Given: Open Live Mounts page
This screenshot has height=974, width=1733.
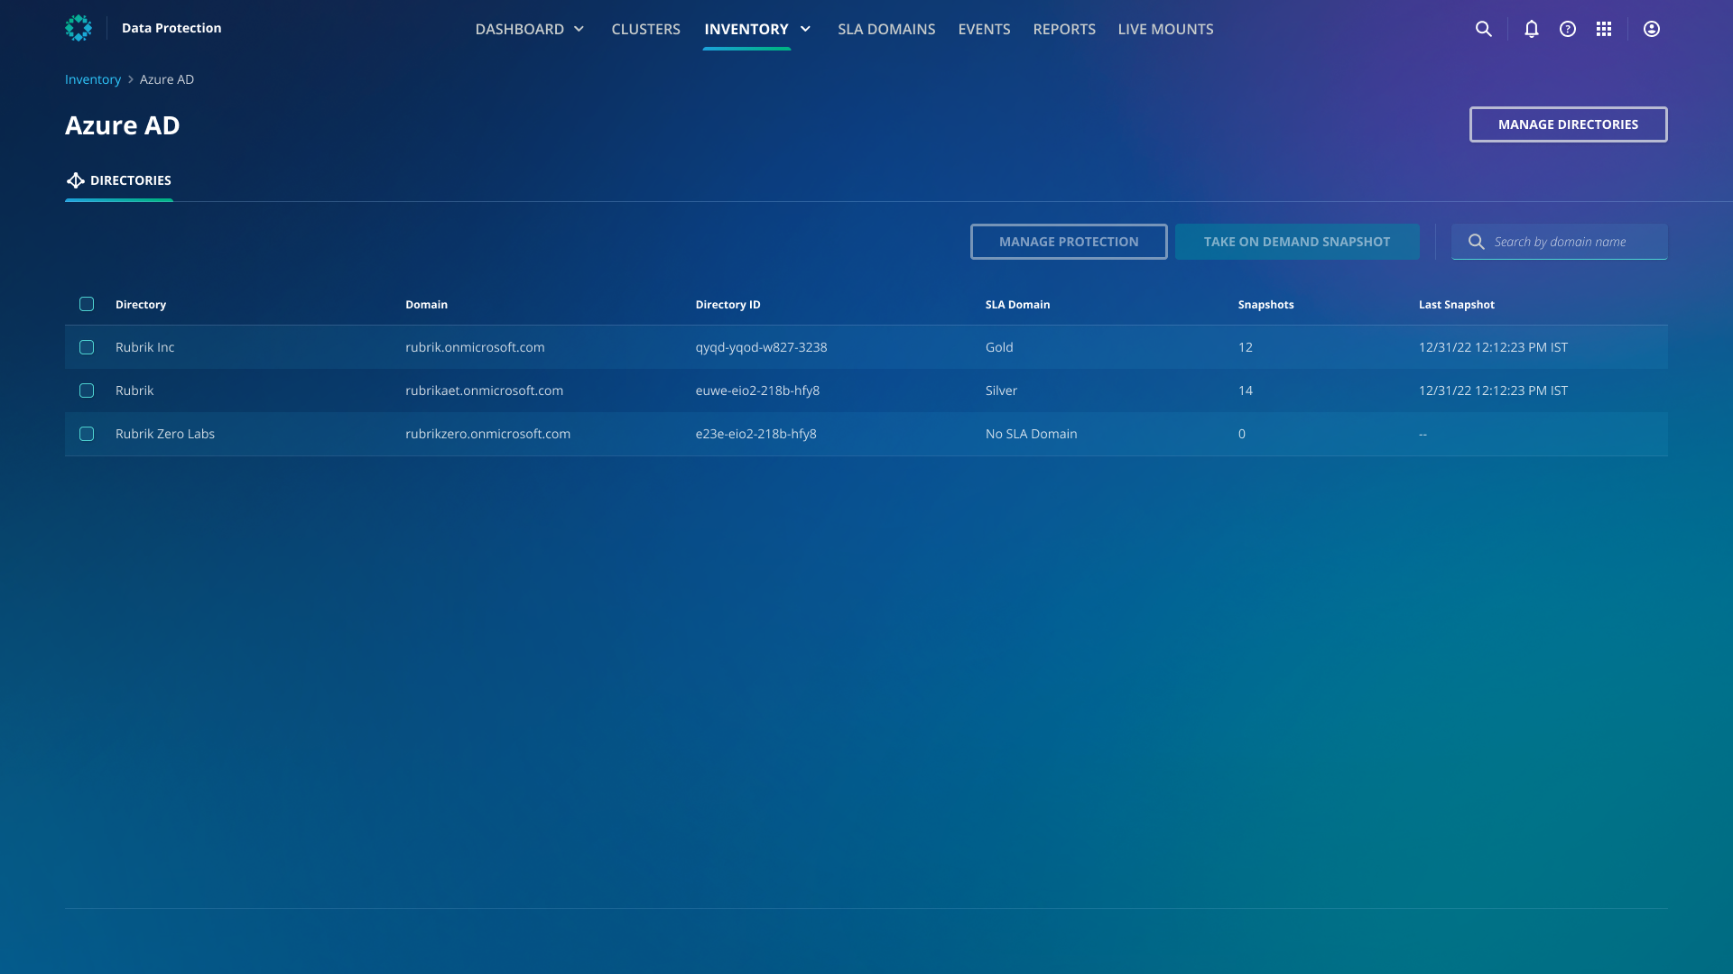Looking at the screenshot, I should 1165,29.
